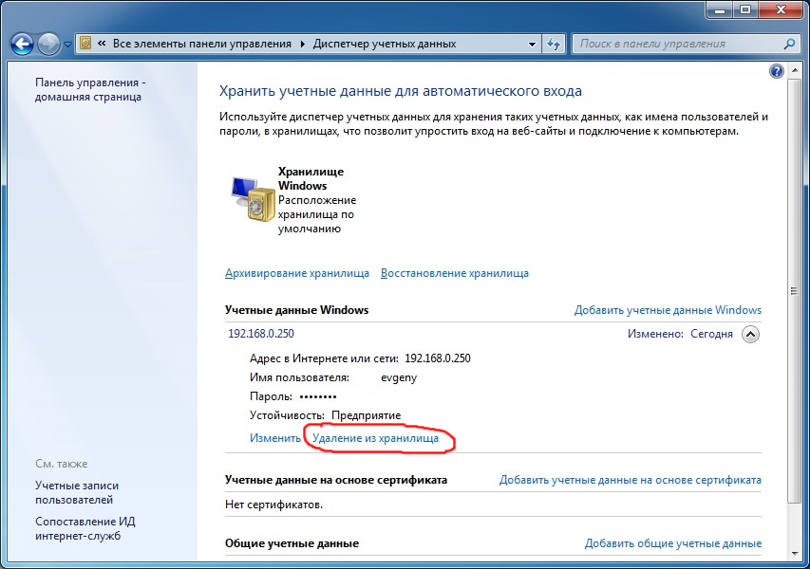810x569 pixels.
Task: Click 'Удаление из хранилища' link
Action: pyautogui.click(x=375, y=438)
